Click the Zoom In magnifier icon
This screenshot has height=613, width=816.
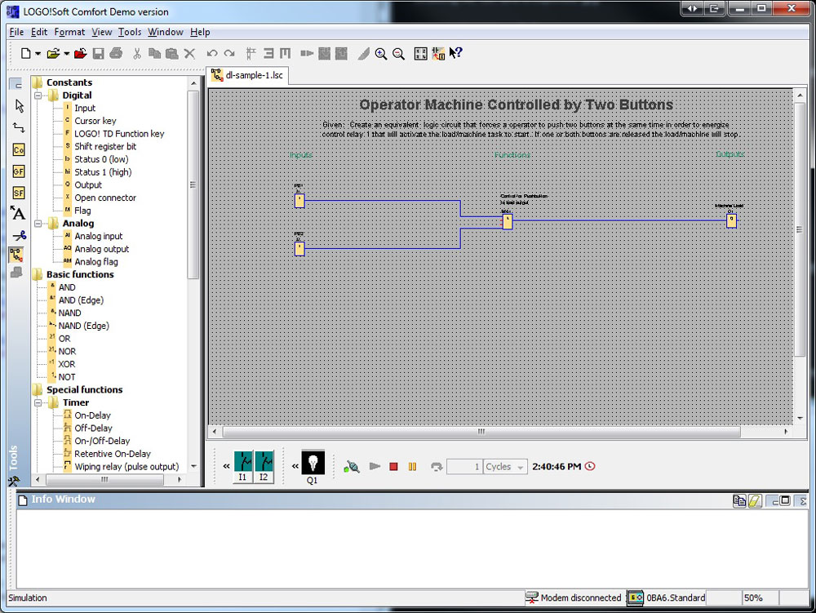[381, 54]
